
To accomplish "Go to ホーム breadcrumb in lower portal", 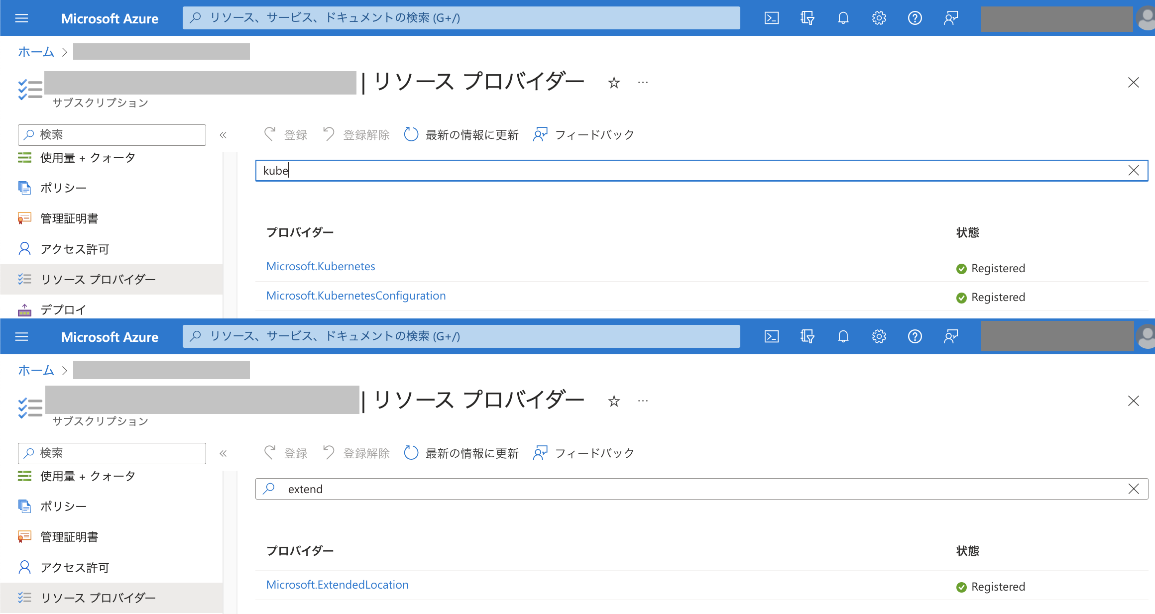I will coord(36,370).
